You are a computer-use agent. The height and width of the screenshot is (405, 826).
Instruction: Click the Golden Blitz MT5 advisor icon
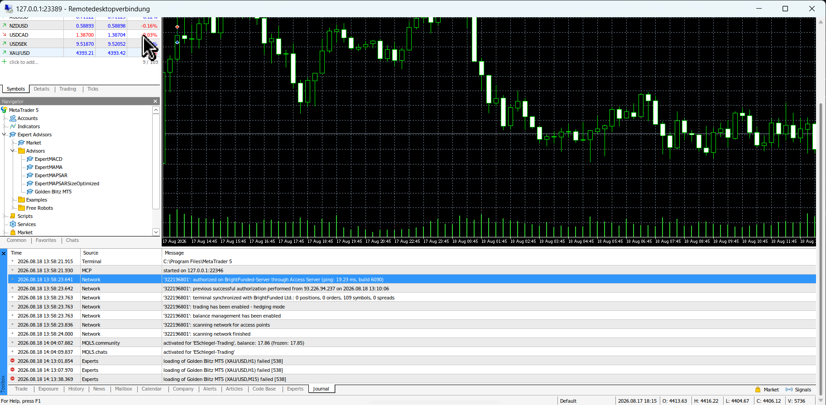coord(30,192)
